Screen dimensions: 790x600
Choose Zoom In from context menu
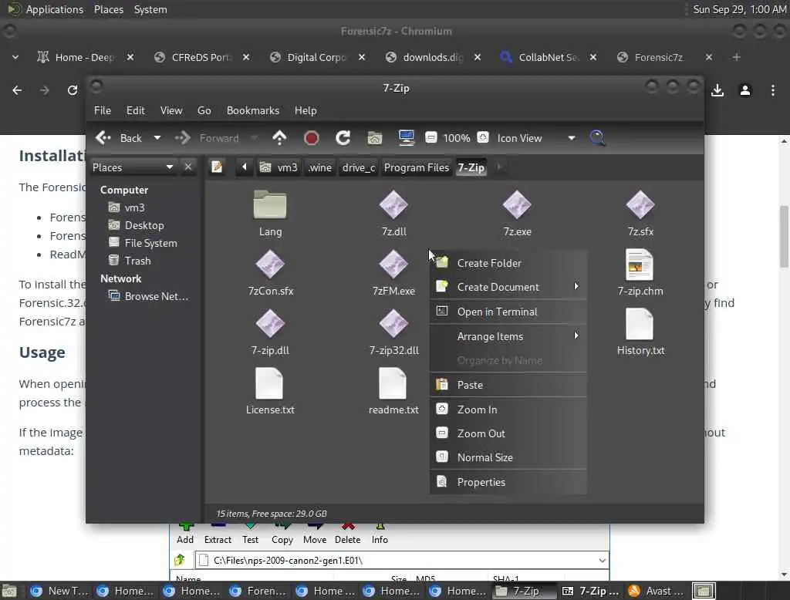point(508,409)
